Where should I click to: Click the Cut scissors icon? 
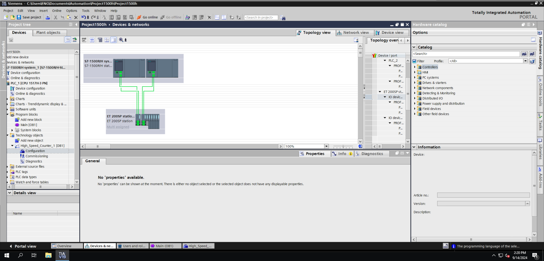click(56, 17)
